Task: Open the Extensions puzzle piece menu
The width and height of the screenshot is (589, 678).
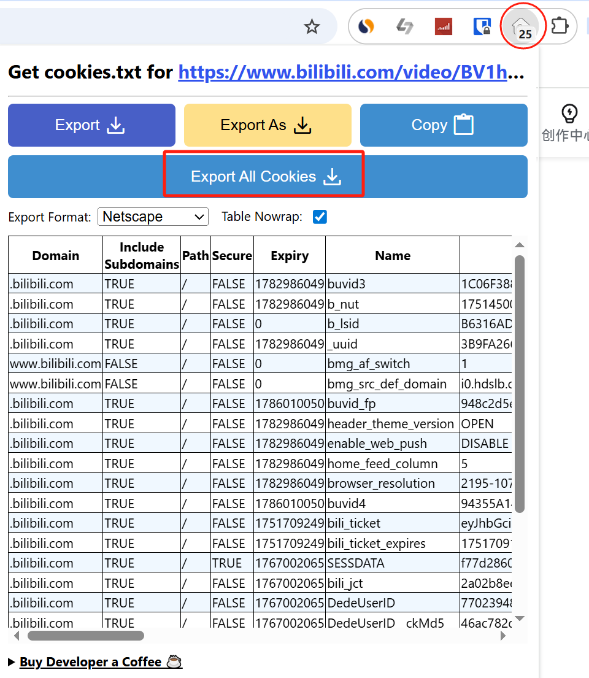Action: [560, 26]
